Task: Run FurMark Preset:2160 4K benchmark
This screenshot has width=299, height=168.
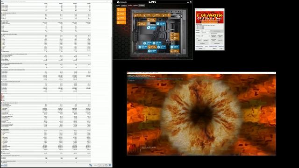Action: click(x=214, y=36)
